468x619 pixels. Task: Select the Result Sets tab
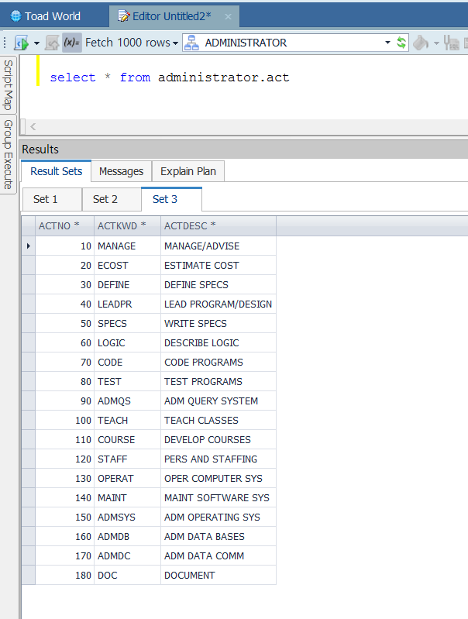(x=56, y=171)
